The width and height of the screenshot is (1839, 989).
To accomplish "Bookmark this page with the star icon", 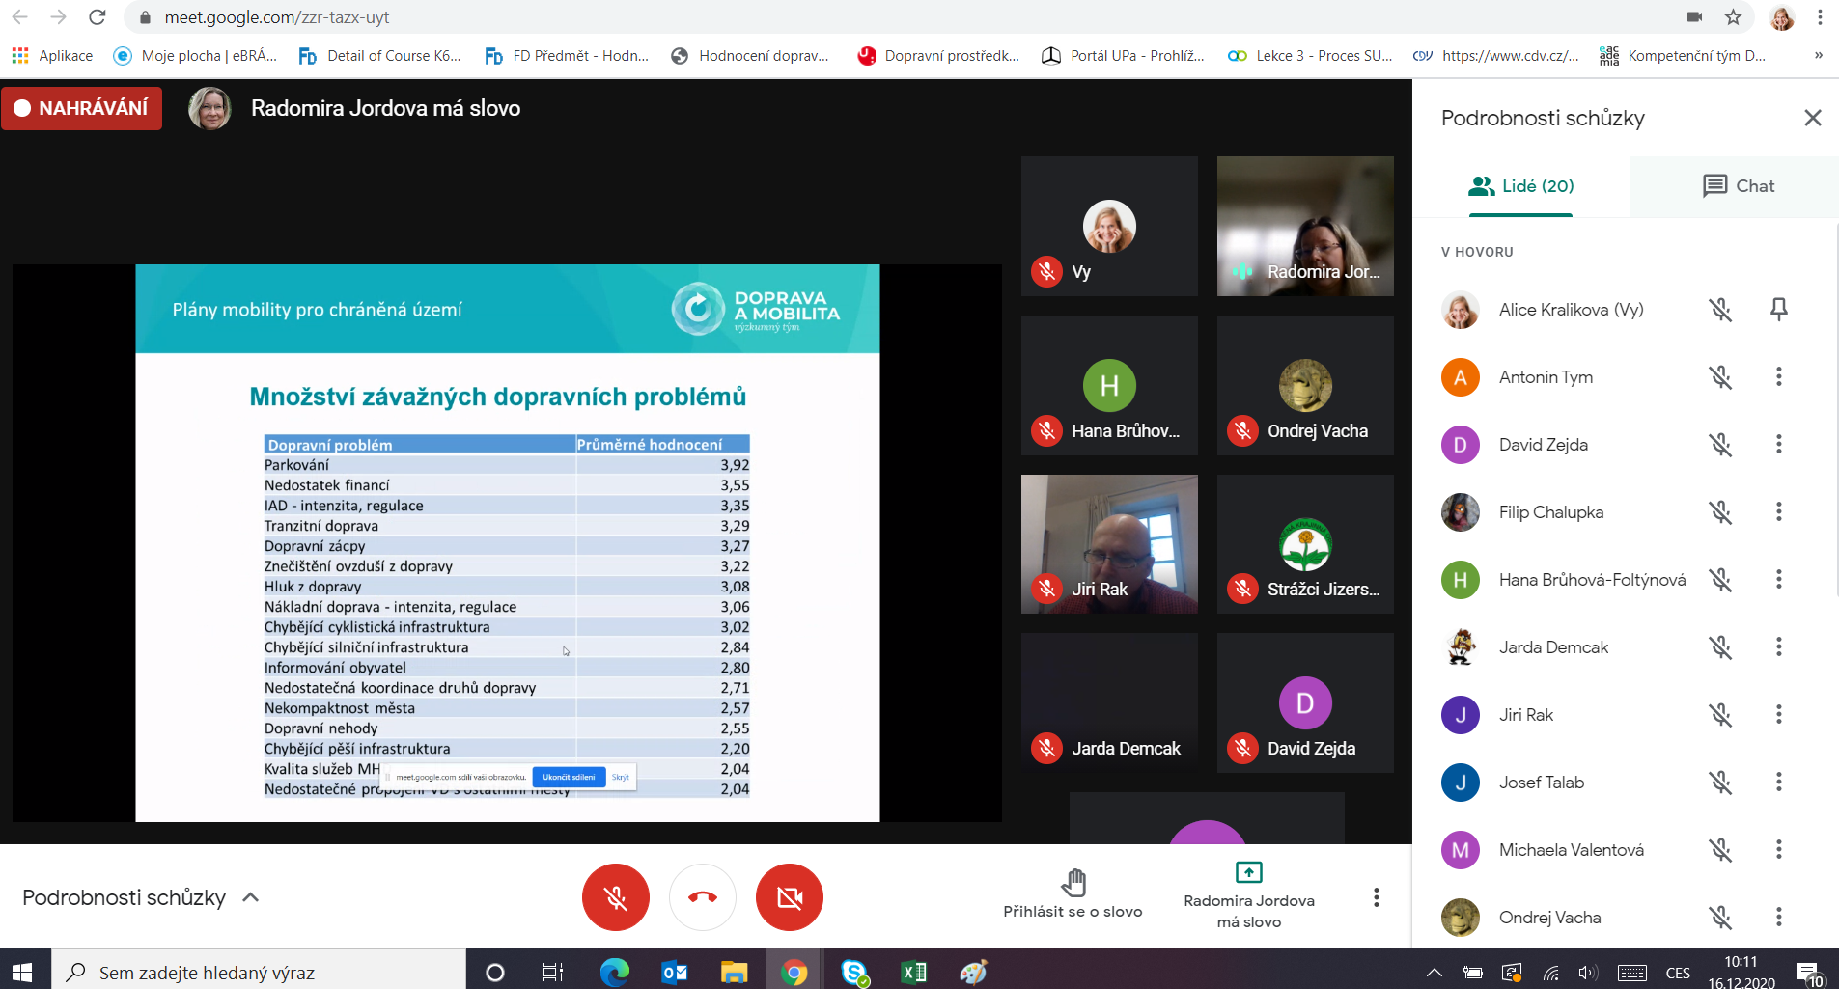I will [x=1734, y=17].
